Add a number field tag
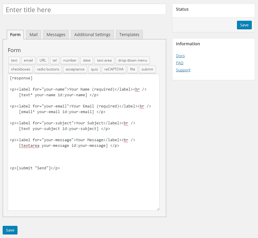This screenshot has height=238, width=258. (x=70, y=60)
